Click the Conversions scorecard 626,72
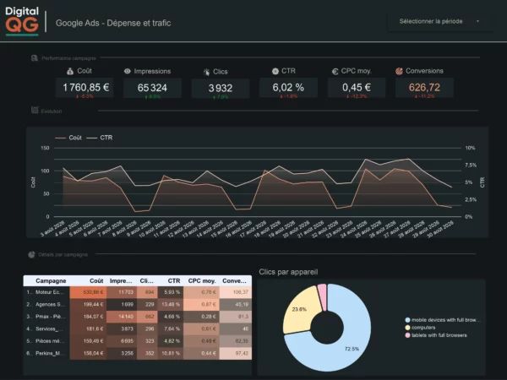Viewport: 507px width, 380px height. click(424, 88)
